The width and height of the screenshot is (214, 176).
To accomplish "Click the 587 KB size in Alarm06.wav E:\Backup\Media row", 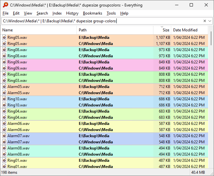I will coord(164,124).
